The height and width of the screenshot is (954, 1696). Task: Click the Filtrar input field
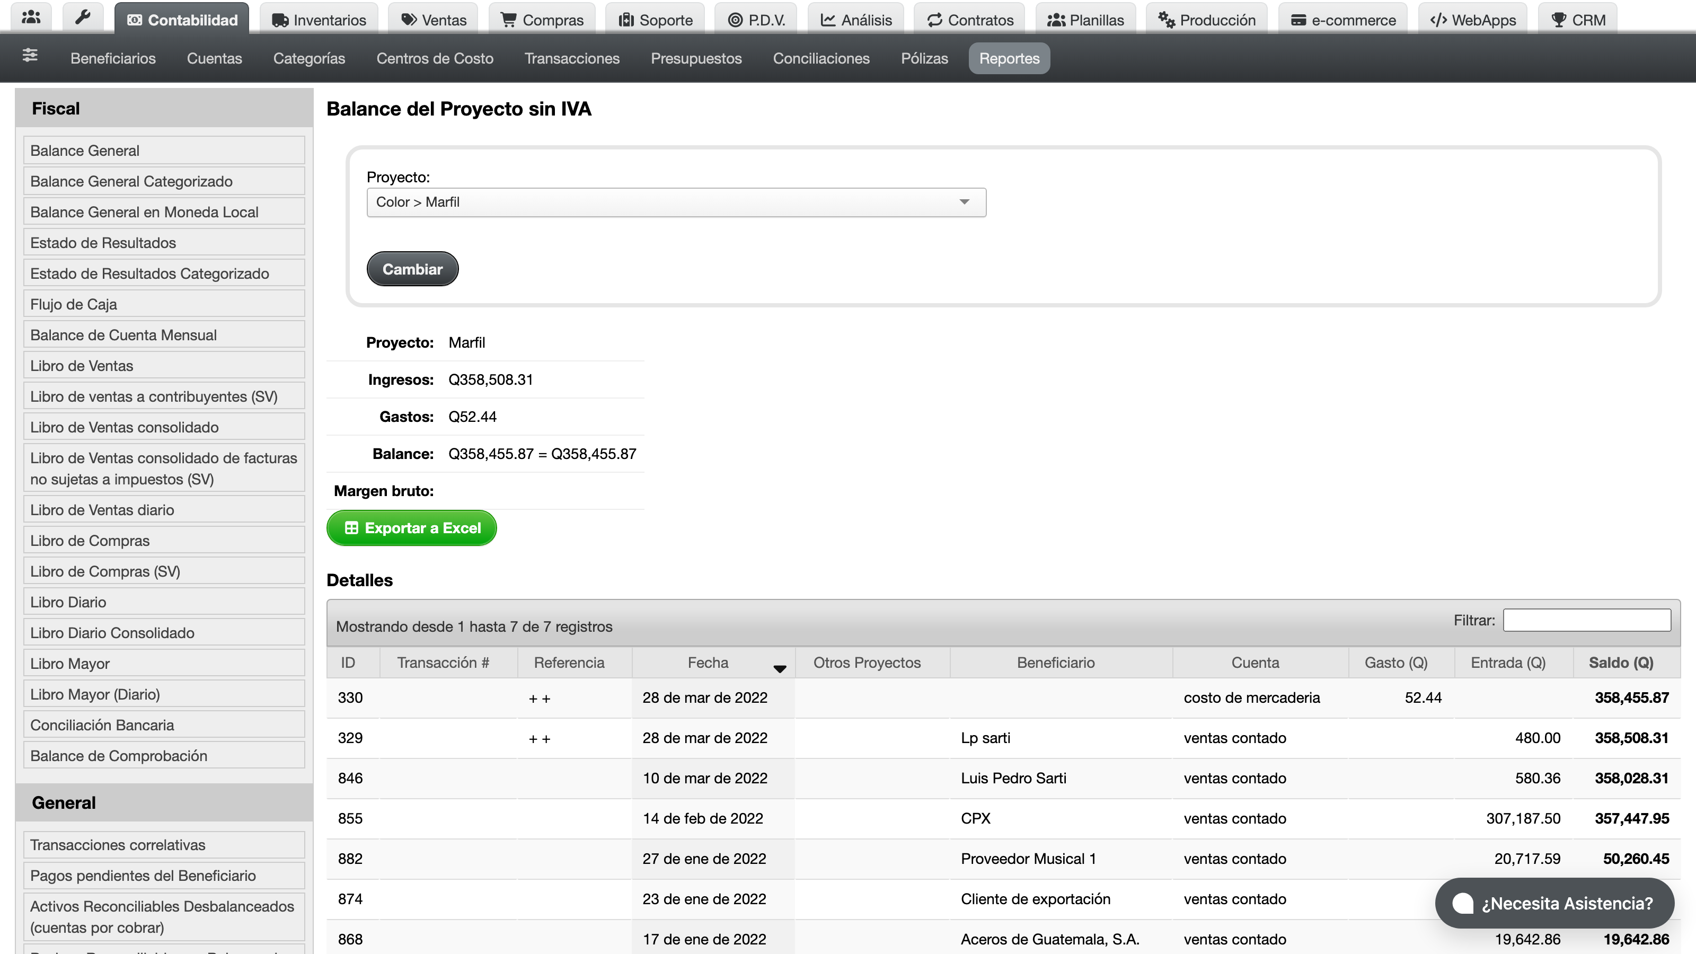pos(1587,620)
